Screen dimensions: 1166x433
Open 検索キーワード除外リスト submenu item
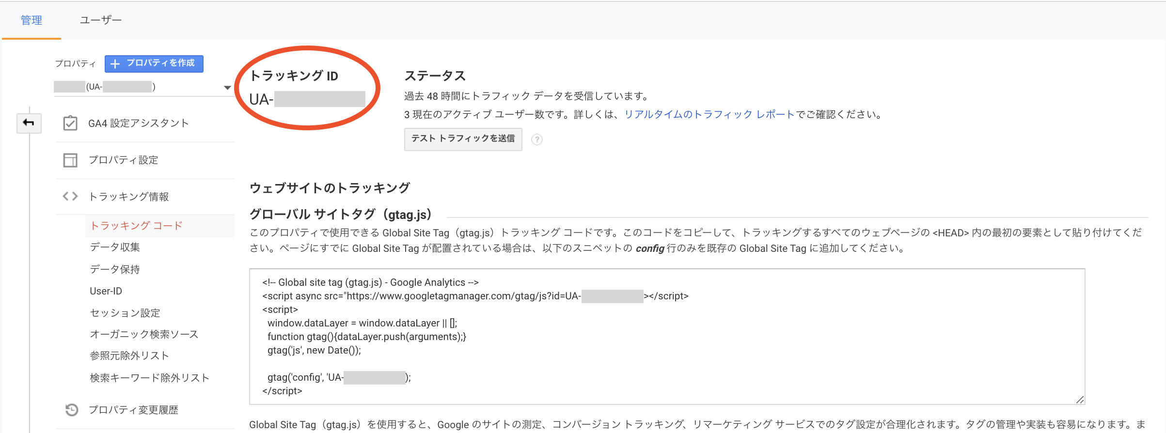pyautogui.click(x=150, y=378)
